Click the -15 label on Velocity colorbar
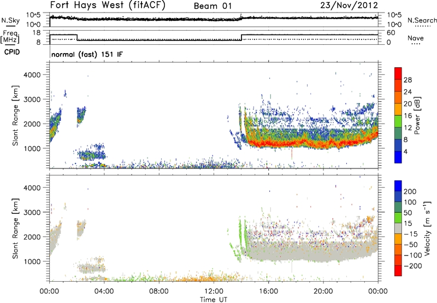This screenshot has height=303, width=437. point(411,234)
